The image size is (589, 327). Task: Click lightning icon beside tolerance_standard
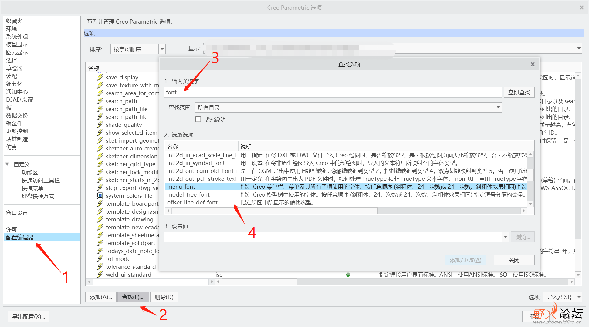[x=100, y=267]
